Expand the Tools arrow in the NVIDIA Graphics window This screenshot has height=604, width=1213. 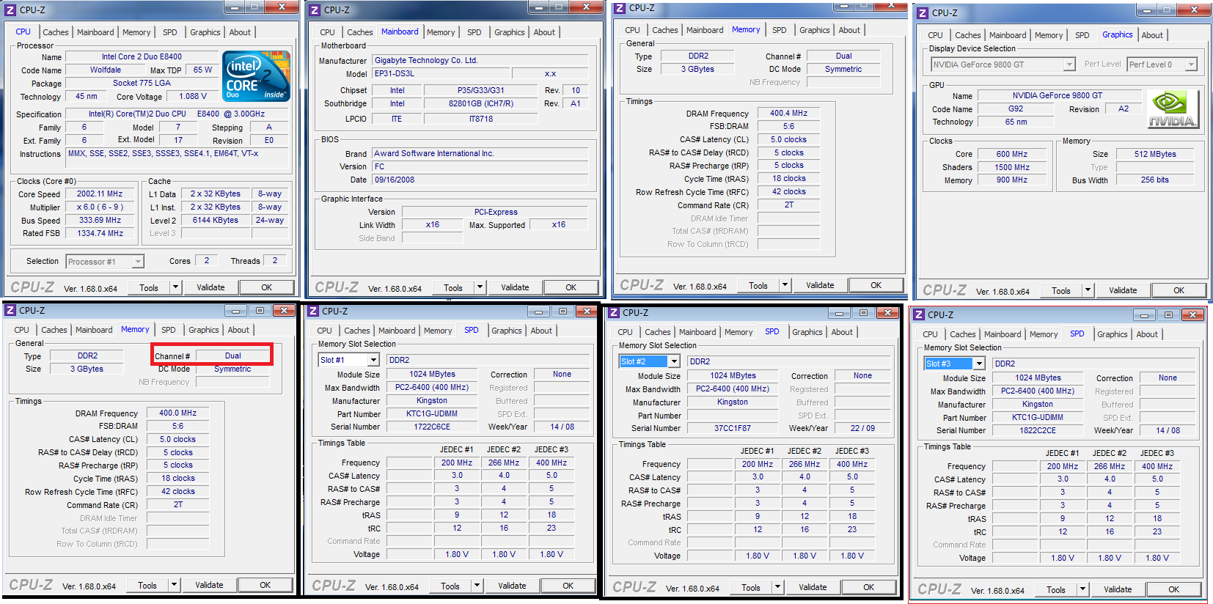click(x=1088, y=290)
